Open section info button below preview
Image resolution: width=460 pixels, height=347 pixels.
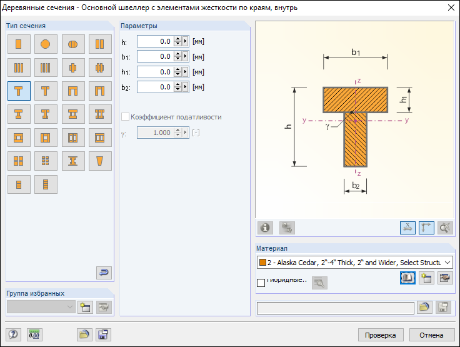point(265,228)
